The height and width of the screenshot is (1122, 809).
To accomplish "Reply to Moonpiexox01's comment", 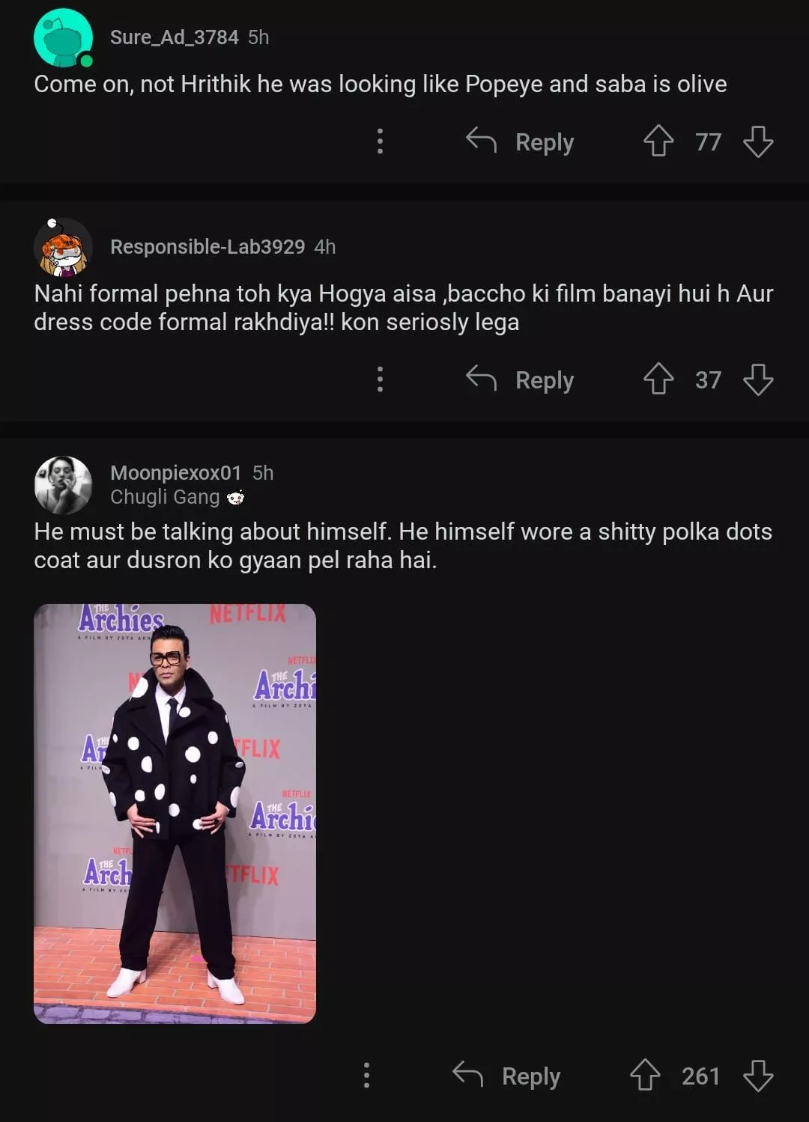I will coord(507,1076).
